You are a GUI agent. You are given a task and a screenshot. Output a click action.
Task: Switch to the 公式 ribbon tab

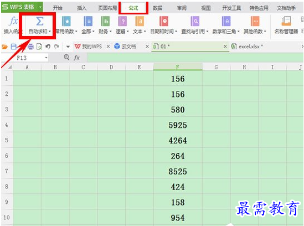[x=133, y=8]
